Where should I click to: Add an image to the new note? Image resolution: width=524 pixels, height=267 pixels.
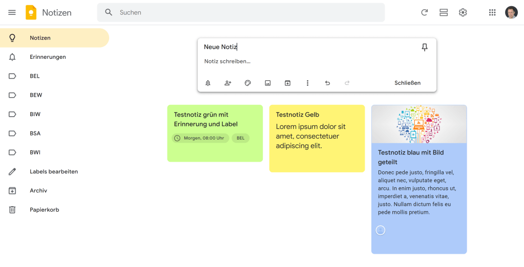268,83
